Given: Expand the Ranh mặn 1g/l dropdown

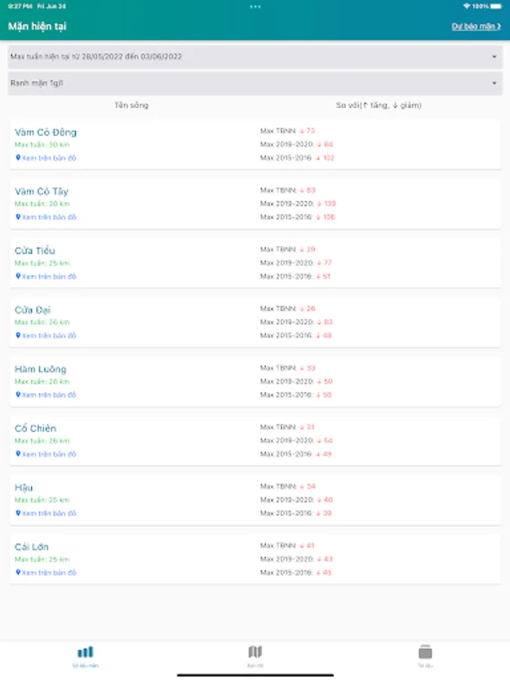Looking at the screenshot, I should coord(255,83).
